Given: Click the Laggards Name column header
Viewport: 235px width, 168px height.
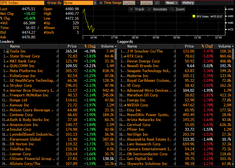Looking at the screenshot, I should coord(151,46).
